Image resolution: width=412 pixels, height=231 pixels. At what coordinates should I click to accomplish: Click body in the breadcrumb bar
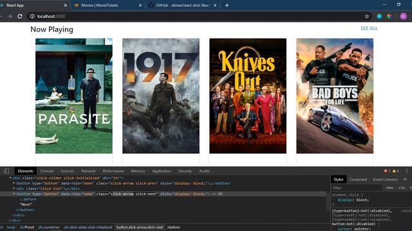pos(11,227)
